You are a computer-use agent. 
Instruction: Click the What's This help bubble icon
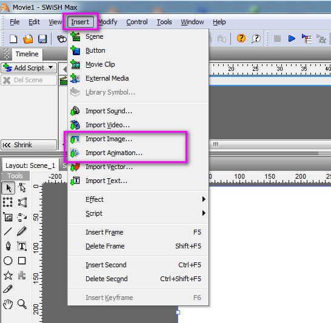pos(256,38)
